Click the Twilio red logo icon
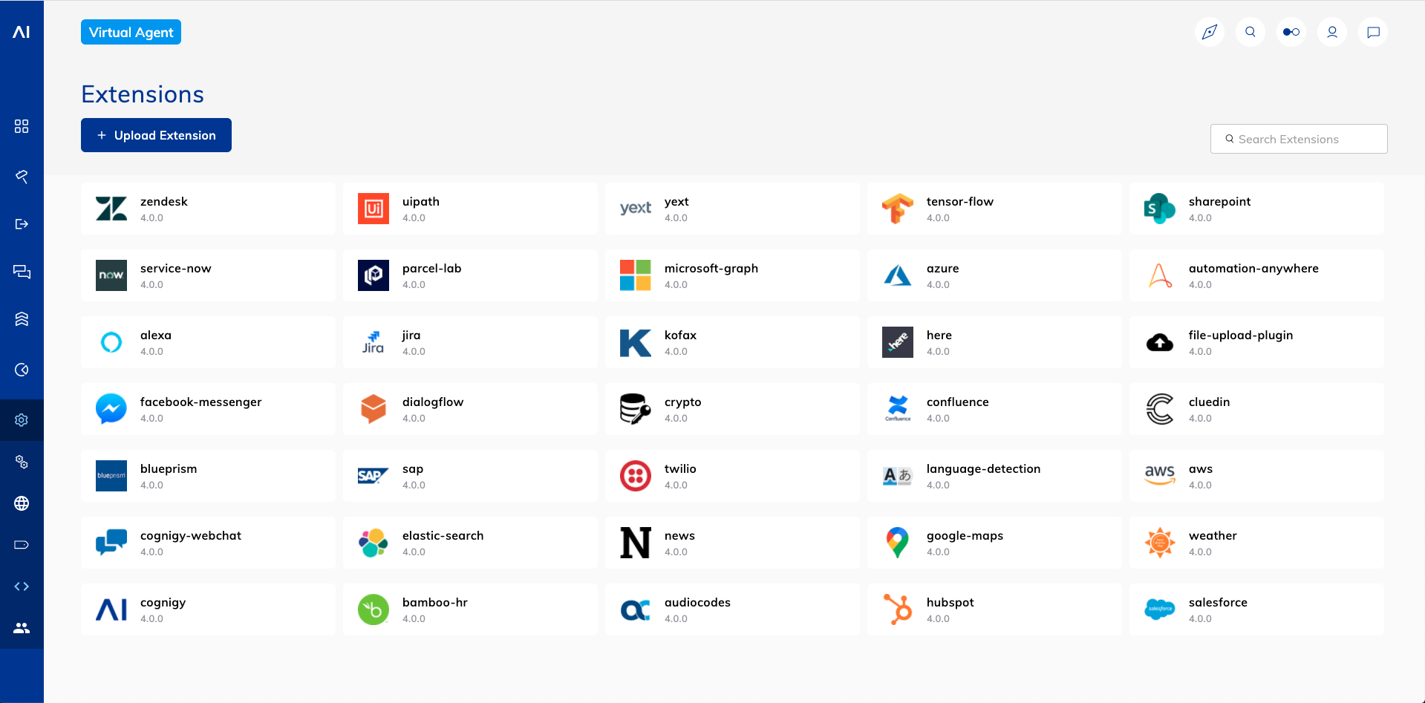1425x703 pixels. [x=636, y=476]
